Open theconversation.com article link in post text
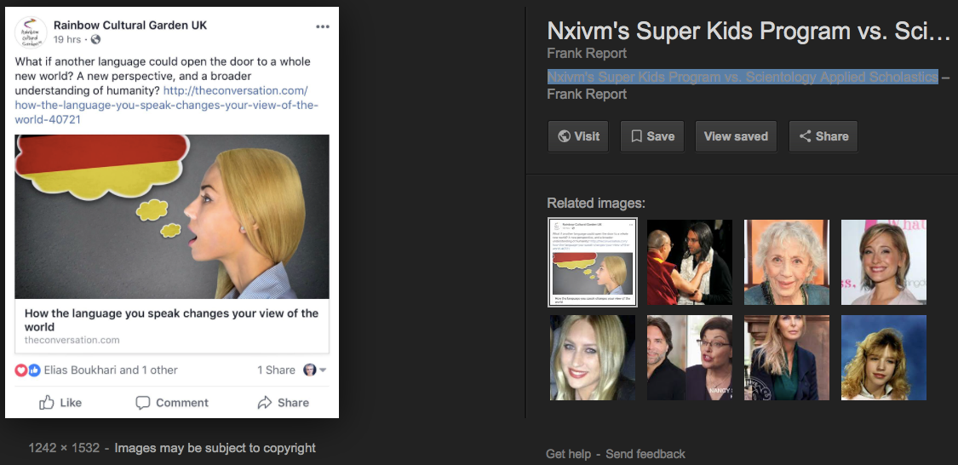The width and height of the screenshot is (958, 465). click(166, 105)
